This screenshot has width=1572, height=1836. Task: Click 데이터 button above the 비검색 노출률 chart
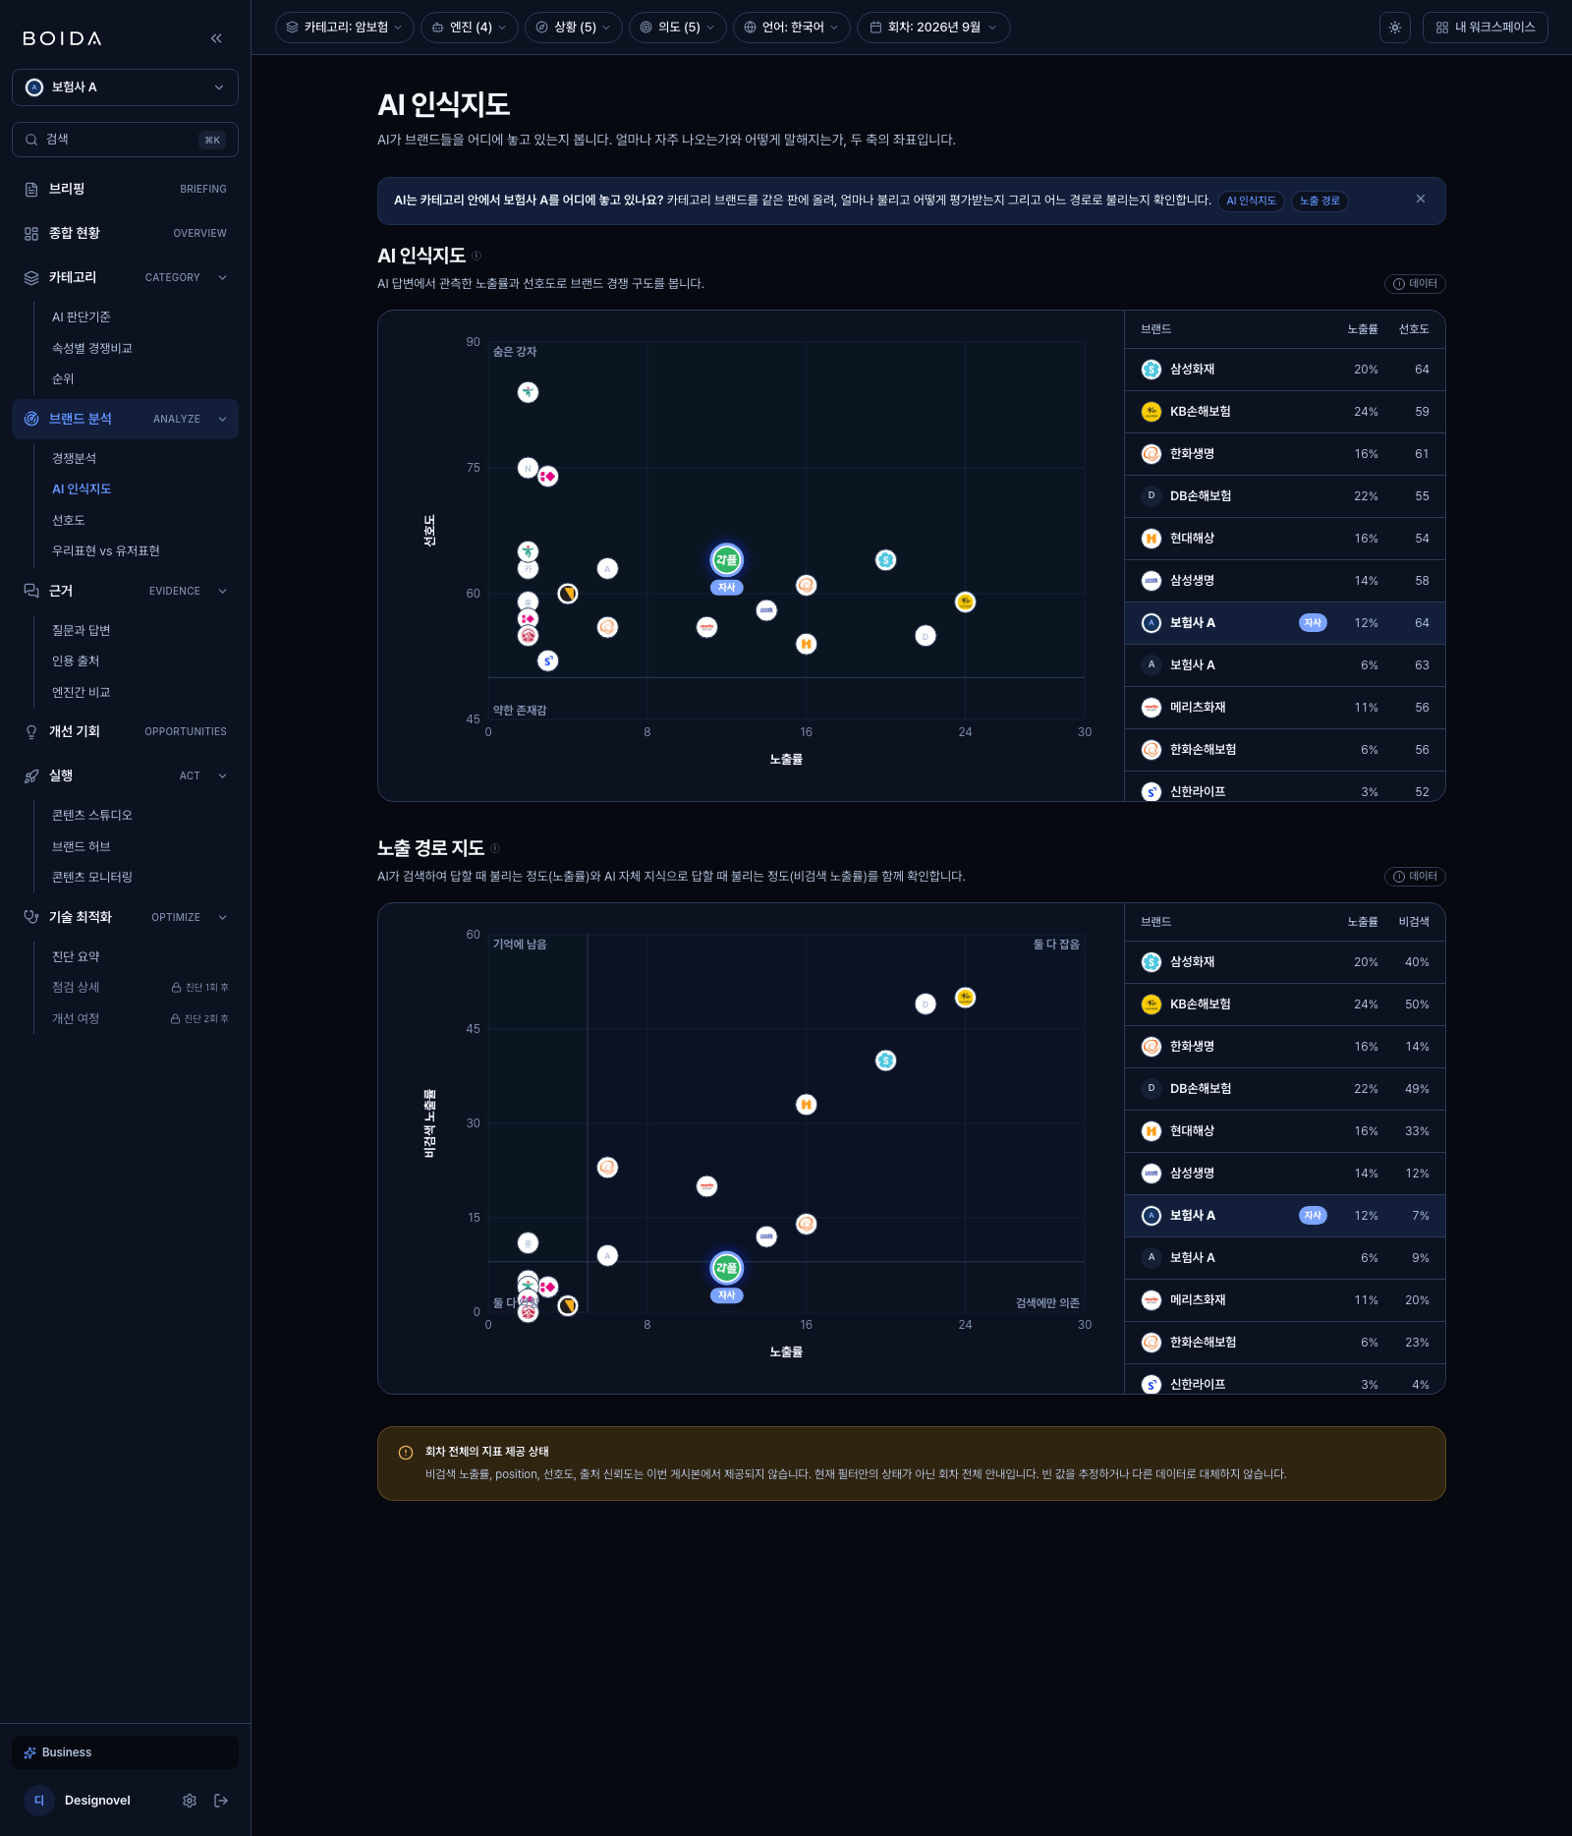coord(1415,877)
